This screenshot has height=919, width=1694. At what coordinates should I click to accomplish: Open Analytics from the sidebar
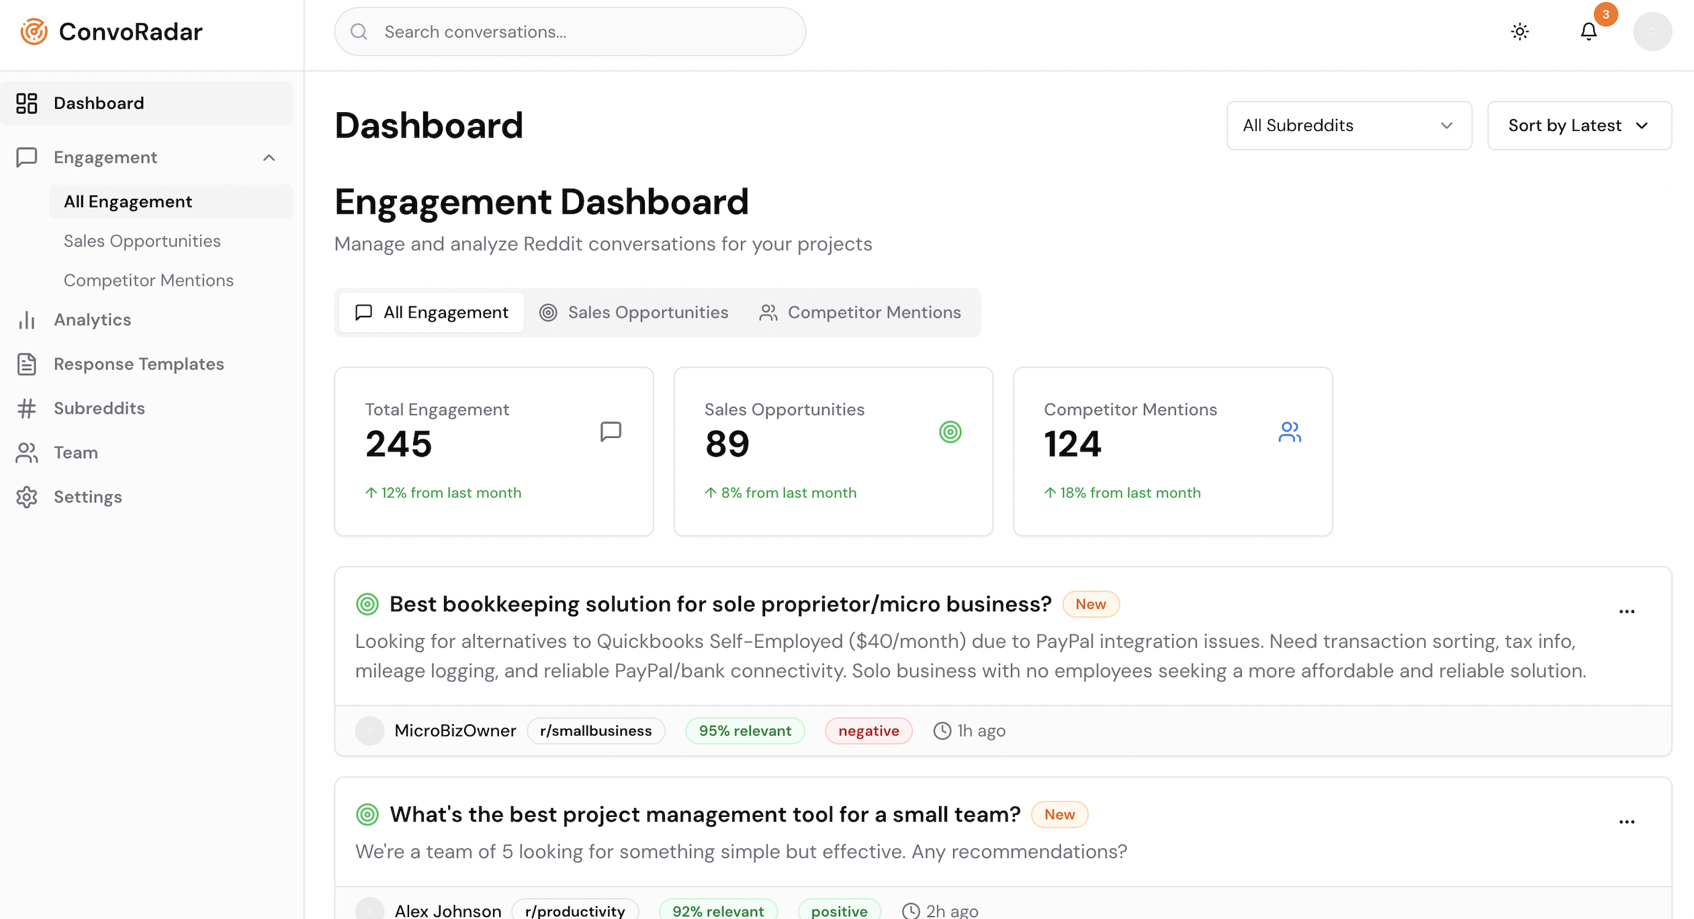[x=92, y=320]
